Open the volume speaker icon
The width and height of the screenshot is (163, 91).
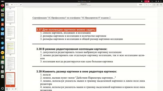click(158, 1)
